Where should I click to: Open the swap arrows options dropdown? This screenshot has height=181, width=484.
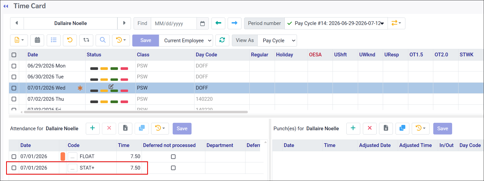click(396, 23)
